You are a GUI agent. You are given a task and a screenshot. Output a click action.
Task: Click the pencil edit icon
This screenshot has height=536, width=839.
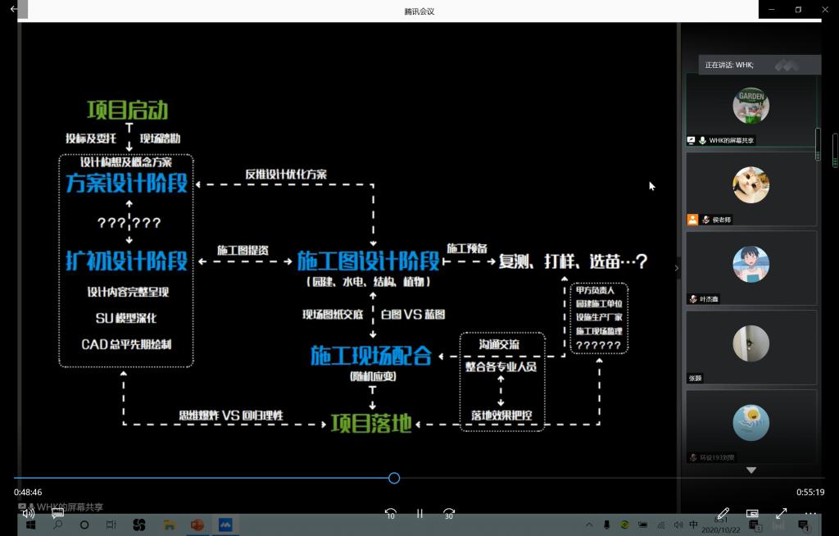point(723,514)
